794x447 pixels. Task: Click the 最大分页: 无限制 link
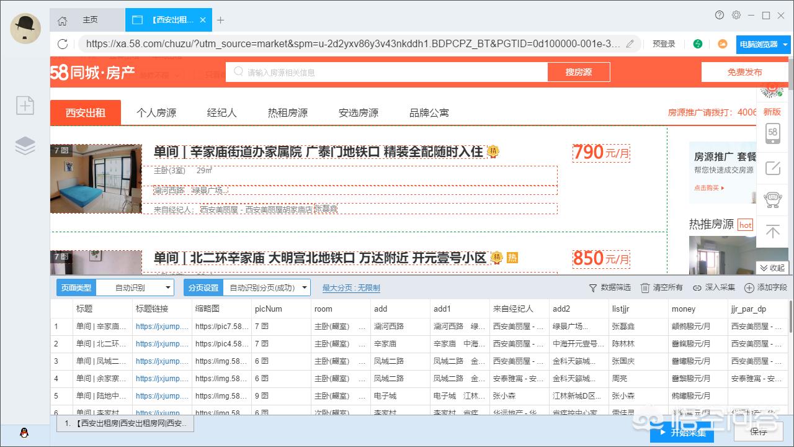[351, 288]
